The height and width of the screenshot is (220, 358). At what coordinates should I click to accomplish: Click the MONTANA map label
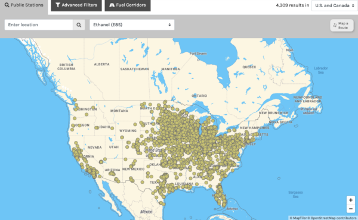click(119, 111)
